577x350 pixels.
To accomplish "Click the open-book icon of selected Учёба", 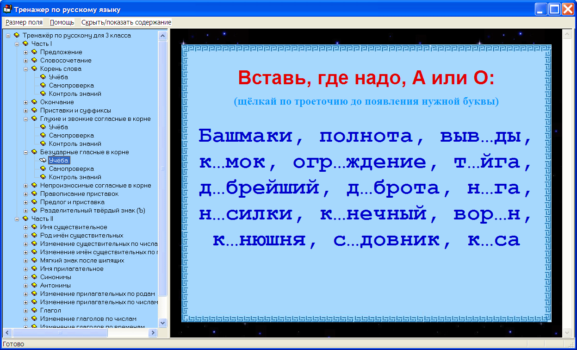I will 43,161.
